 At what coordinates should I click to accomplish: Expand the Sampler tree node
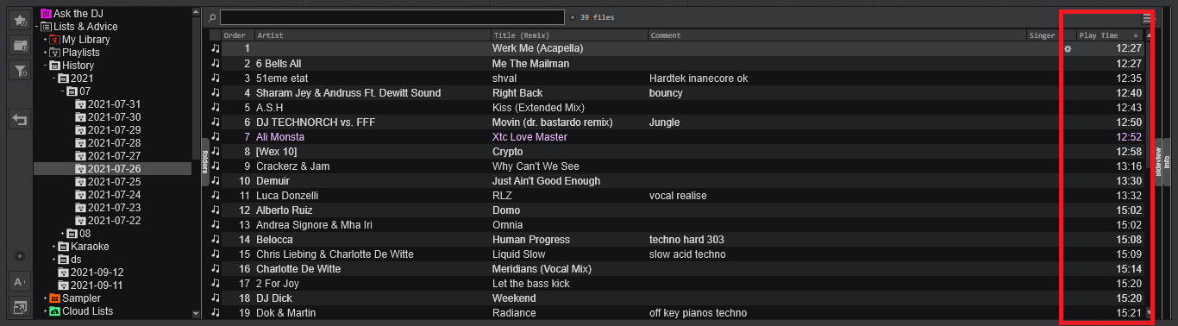click(x=46, y=298)
